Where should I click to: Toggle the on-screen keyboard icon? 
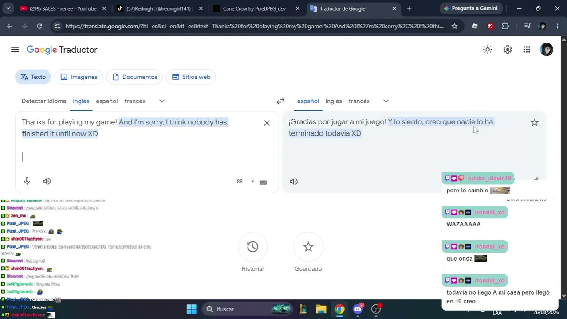263,182
